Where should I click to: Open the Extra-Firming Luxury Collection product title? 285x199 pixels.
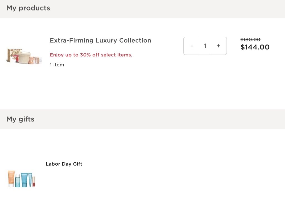[100, 41]
